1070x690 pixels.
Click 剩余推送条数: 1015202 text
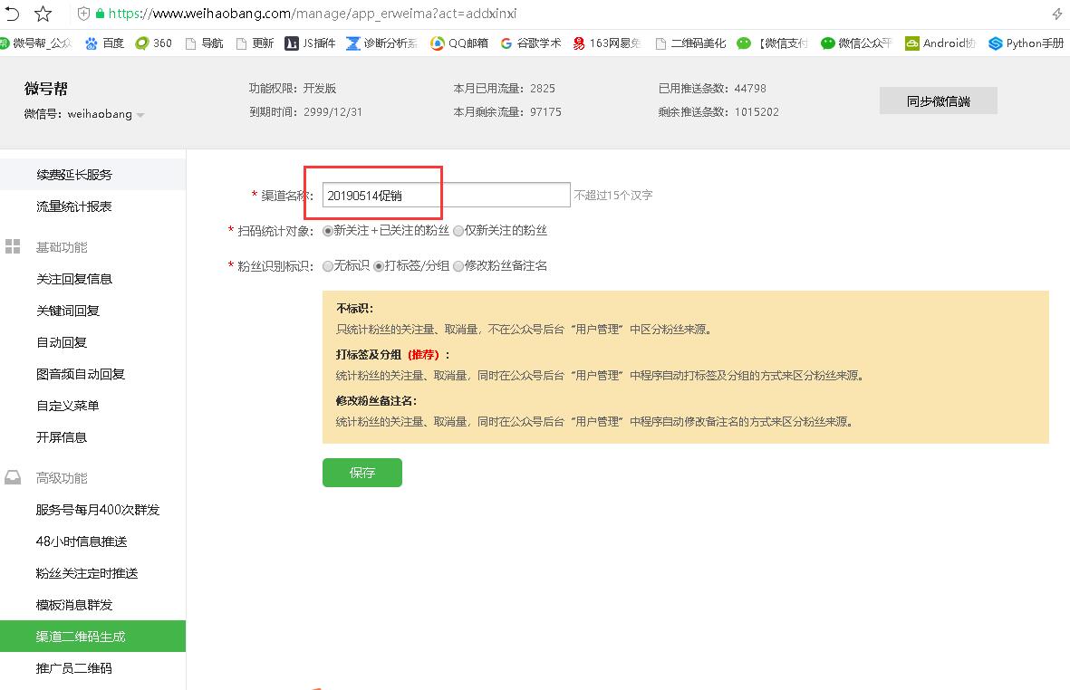pos(718,111)
